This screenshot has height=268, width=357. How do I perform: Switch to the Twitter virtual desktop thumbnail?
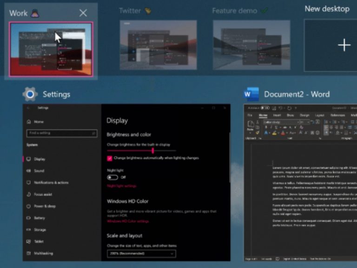point(158,45)
